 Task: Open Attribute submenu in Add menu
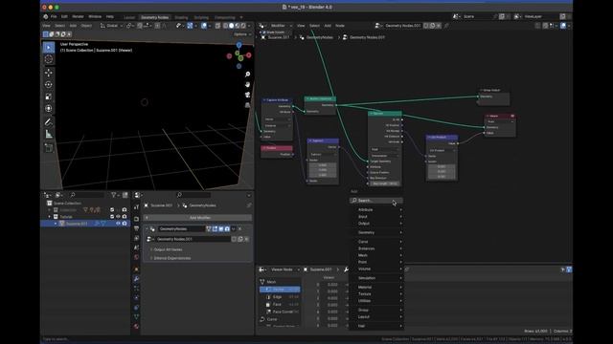tap(376, 210)
